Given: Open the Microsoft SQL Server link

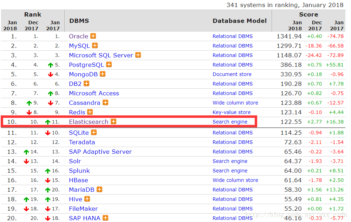Looking at the screenshot, I should coord(101,55).
